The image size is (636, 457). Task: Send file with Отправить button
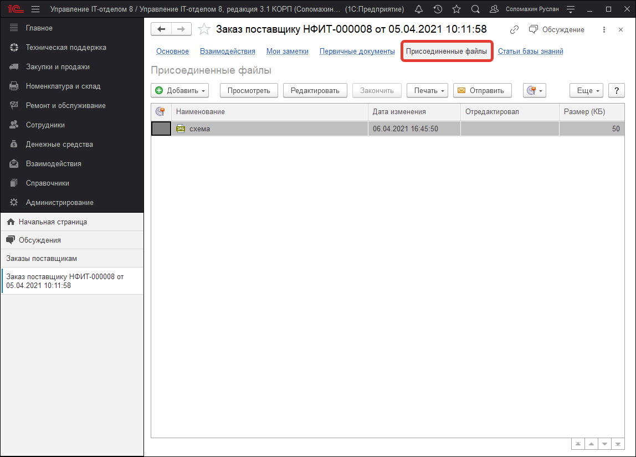(x=481, y=90)
